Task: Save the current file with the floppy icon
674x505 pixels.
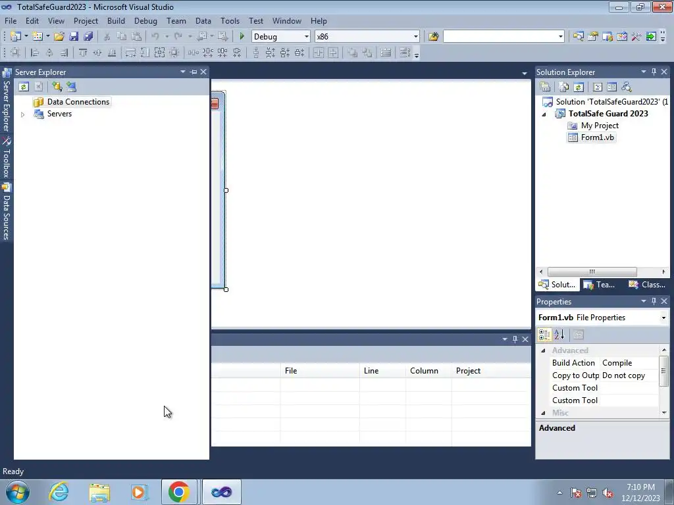Action: [x=74, y=37]
